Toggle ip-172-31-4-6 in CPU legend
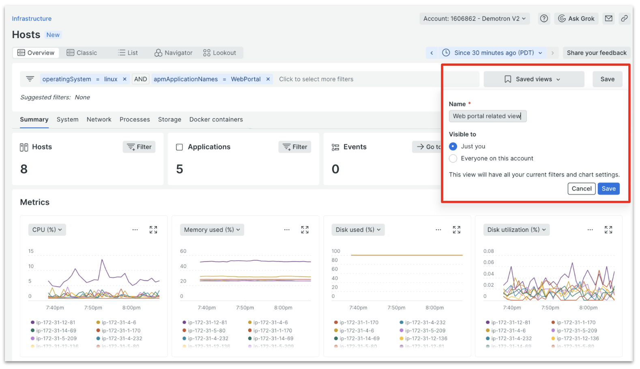The width and height of the screenshot is (640, 369). (x=116, y=323)
